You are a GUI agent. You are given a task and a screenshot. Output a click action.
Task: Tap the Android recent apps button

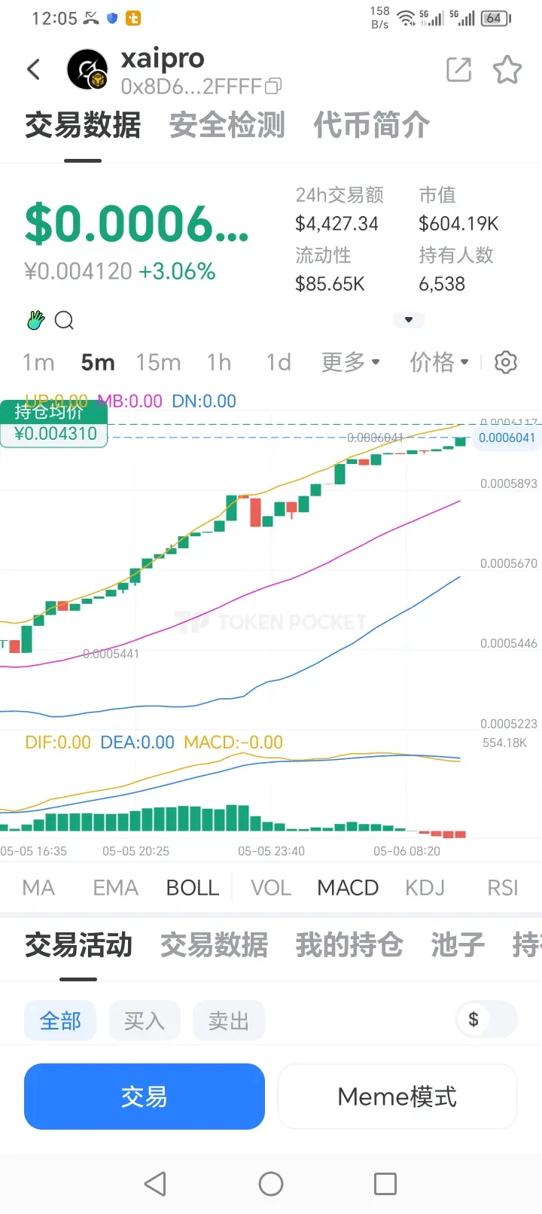pyautogui.click(x=385, y=1184)
